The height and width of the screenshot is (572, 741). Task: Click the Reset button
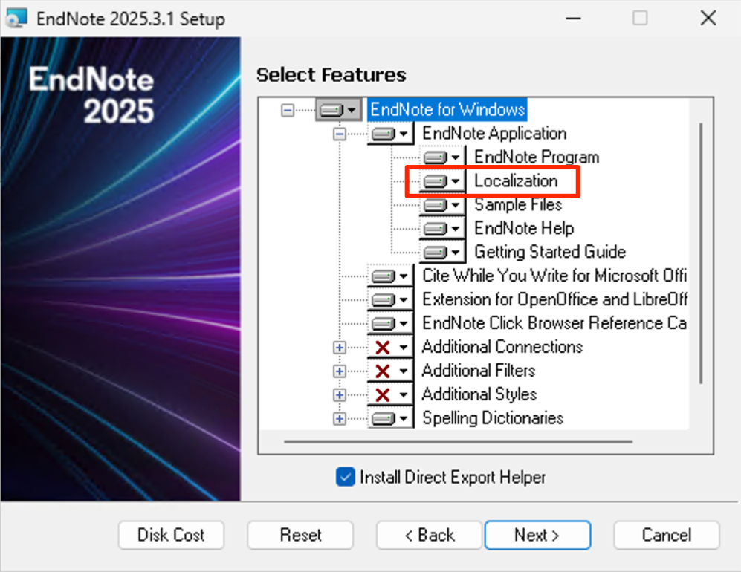point(300,535)
